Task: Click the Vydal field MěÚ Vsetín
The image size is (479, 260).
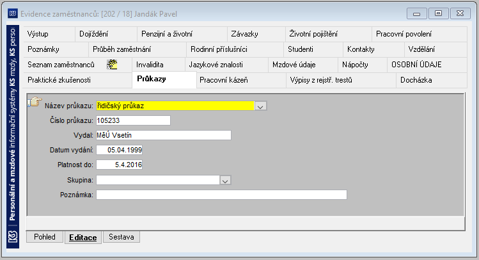Action: [164, 135]
